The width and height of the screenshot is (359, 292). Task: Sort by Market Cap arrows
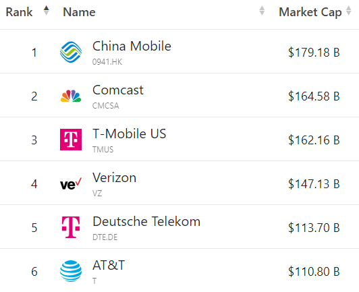coord(348,11)
